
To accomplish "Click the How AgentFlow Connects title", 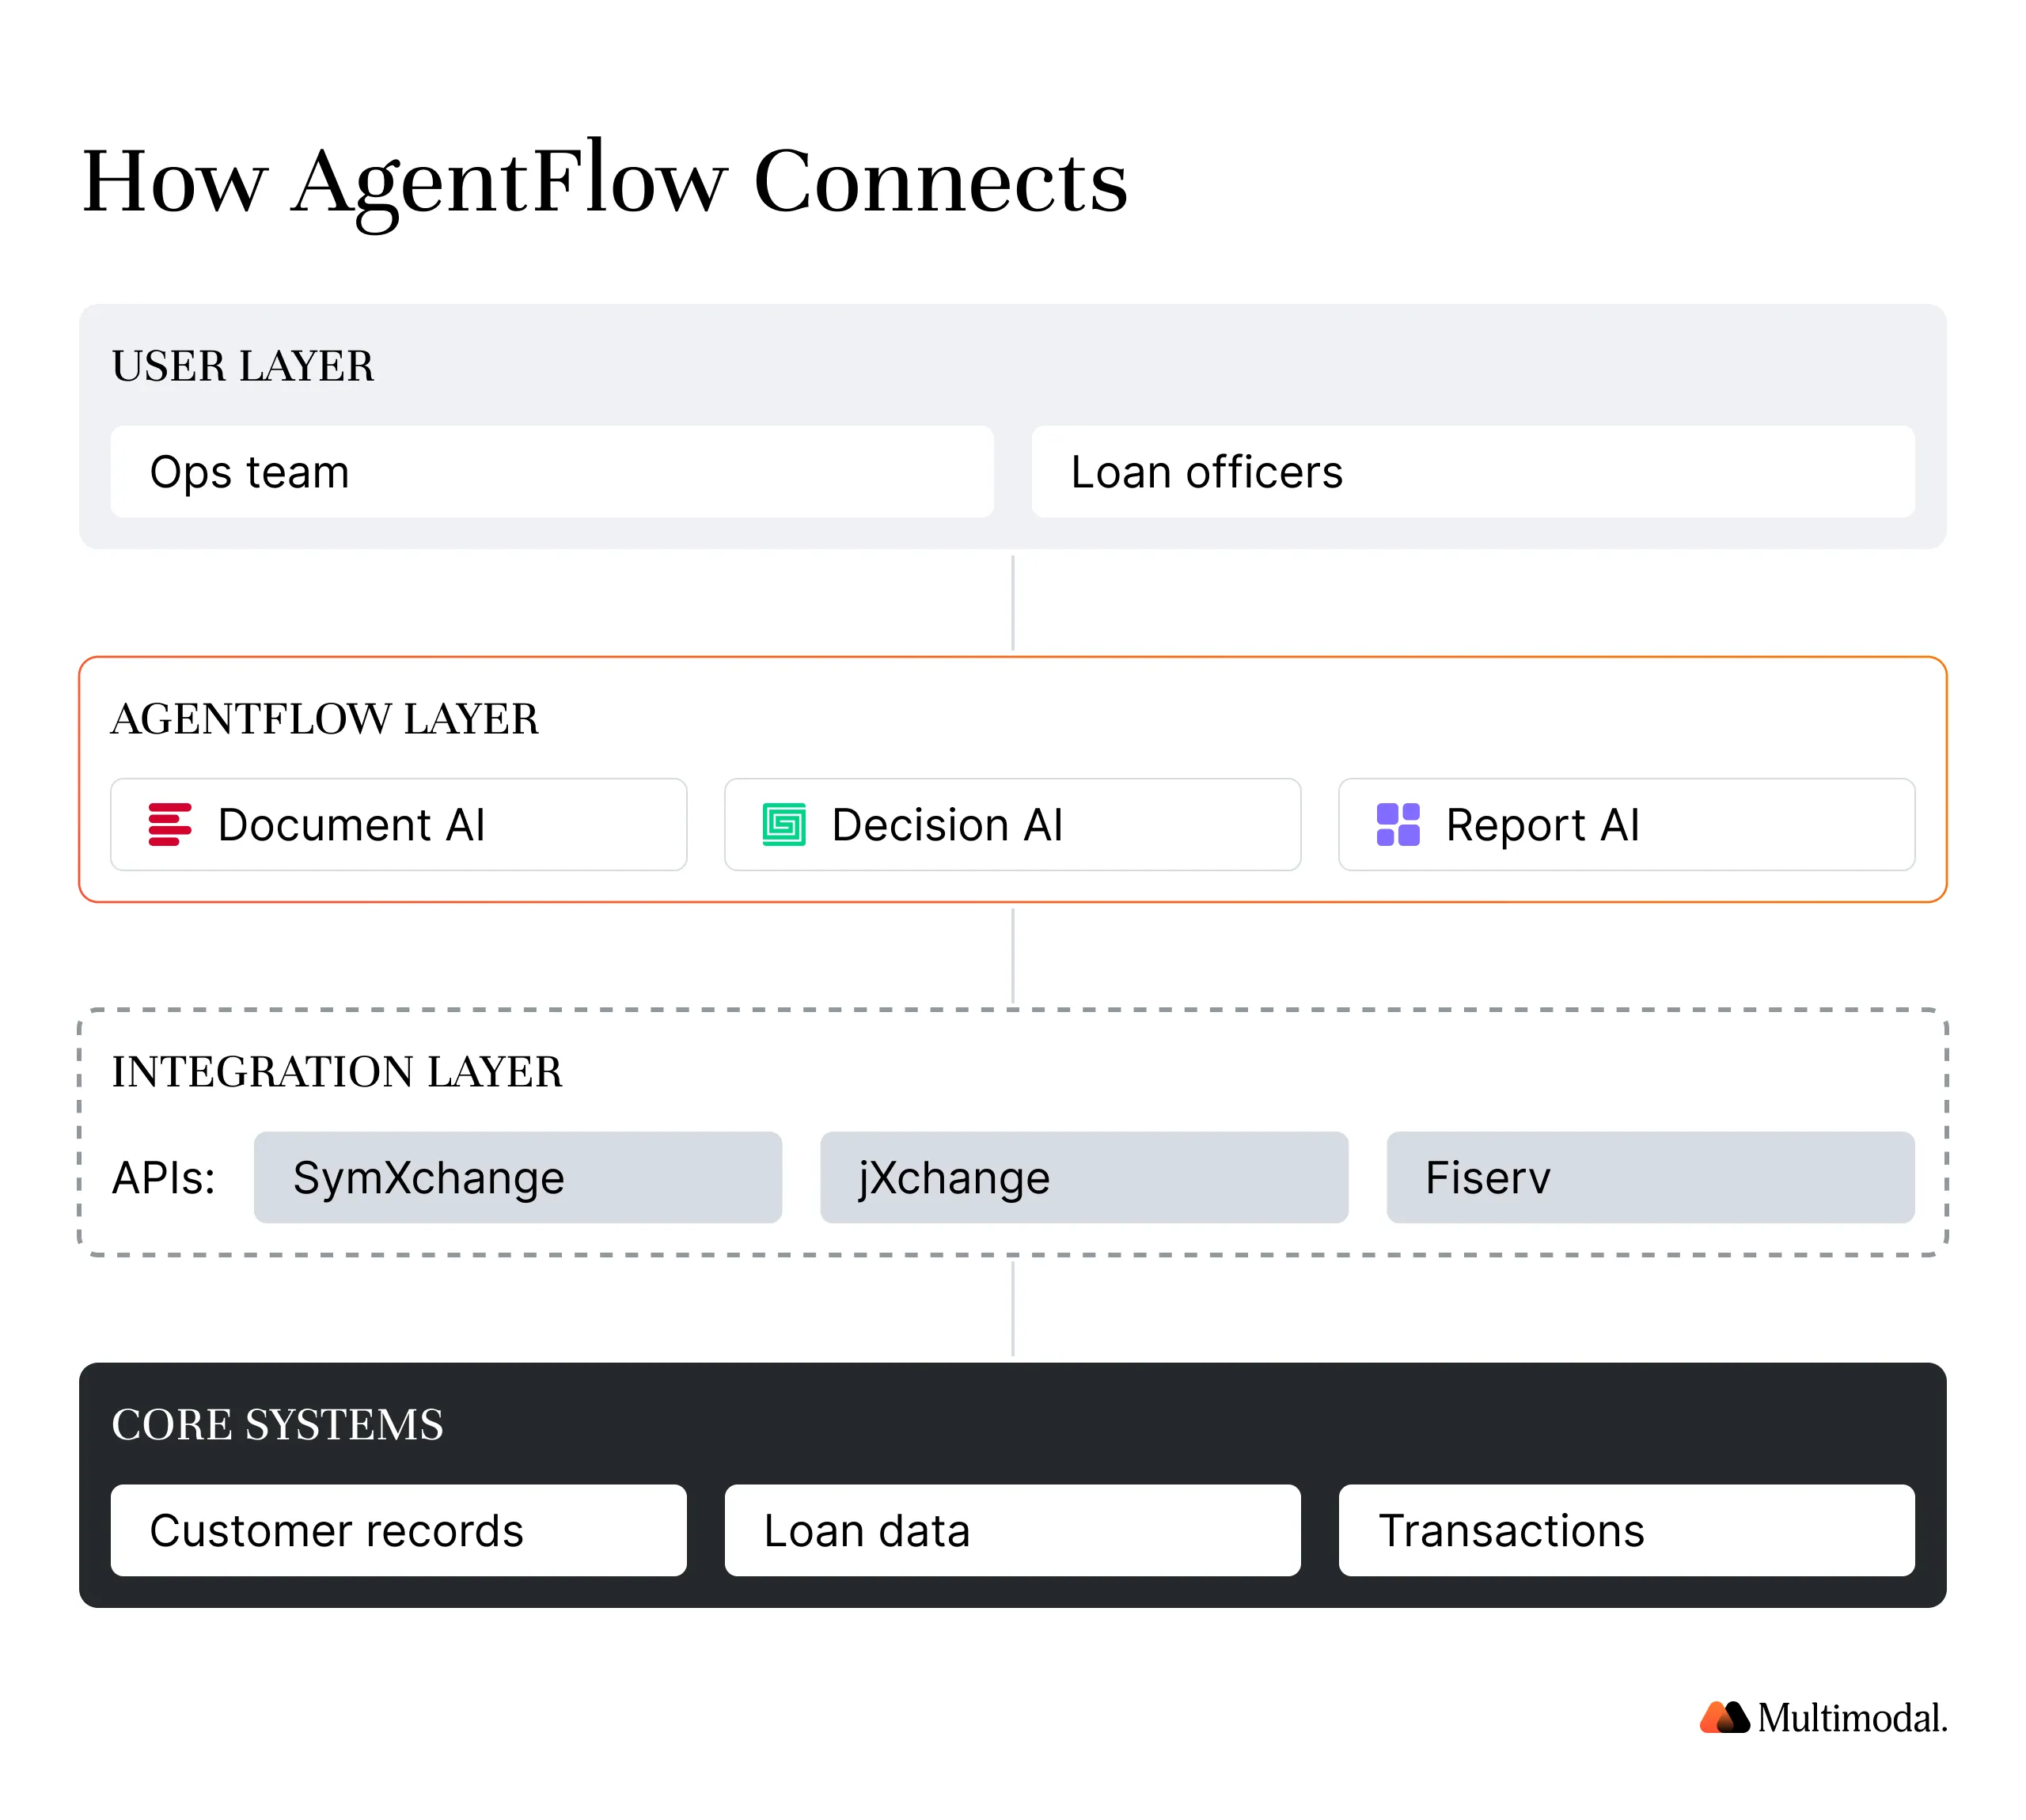I will tap(604, 181).
